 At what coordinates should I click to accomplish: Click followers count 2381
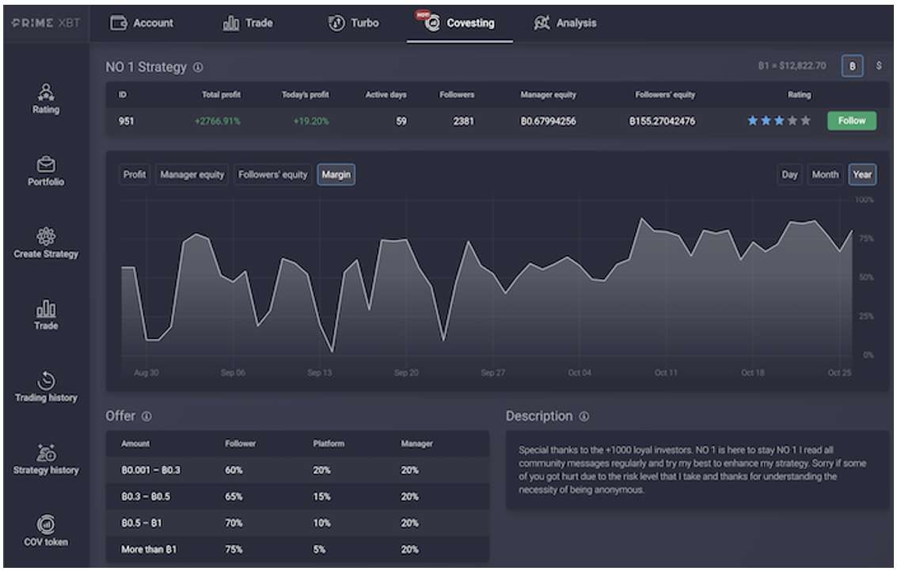[463, 121]
